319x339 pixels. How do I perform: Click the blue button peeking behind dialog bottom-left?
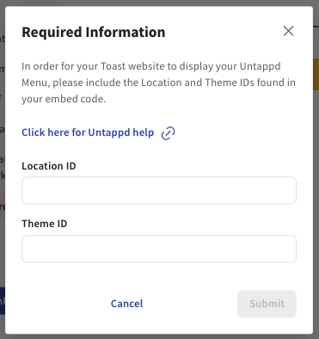click(3, 300)
